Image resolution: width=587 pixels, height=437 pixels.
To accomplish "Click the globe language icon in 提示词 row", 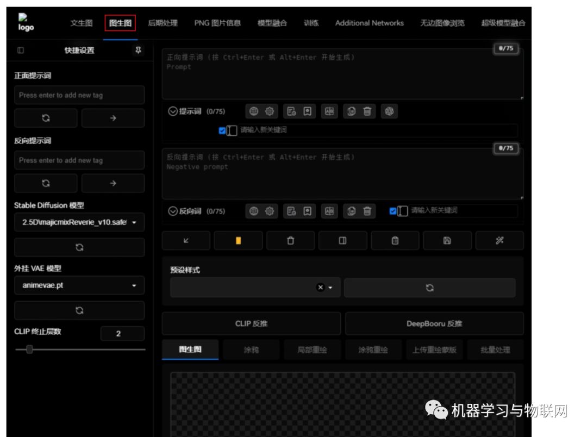I will [254, 111].
